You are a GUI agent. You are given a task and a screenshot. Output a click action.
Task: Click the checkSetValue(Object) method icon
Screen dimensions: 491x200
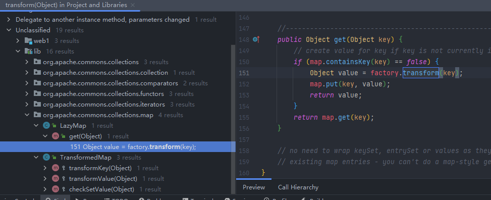(56, 189)
